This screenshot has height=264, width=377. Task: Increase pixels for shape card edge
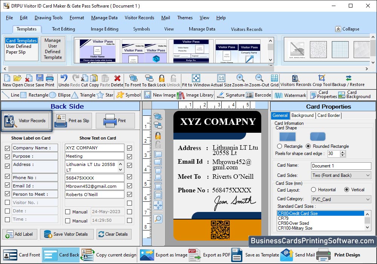click(x=343, y=152)
